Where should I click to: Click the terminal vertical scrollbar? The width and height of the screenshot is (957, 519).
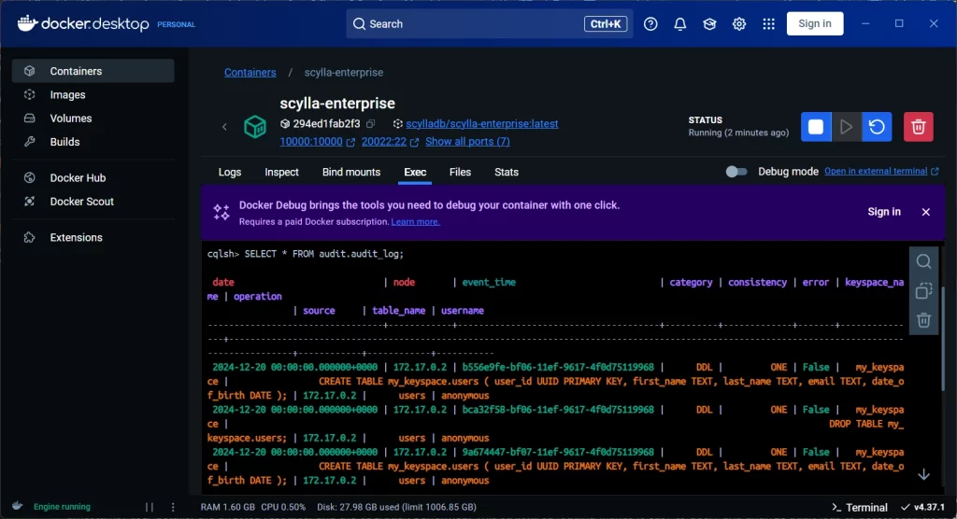click(944, 339)
